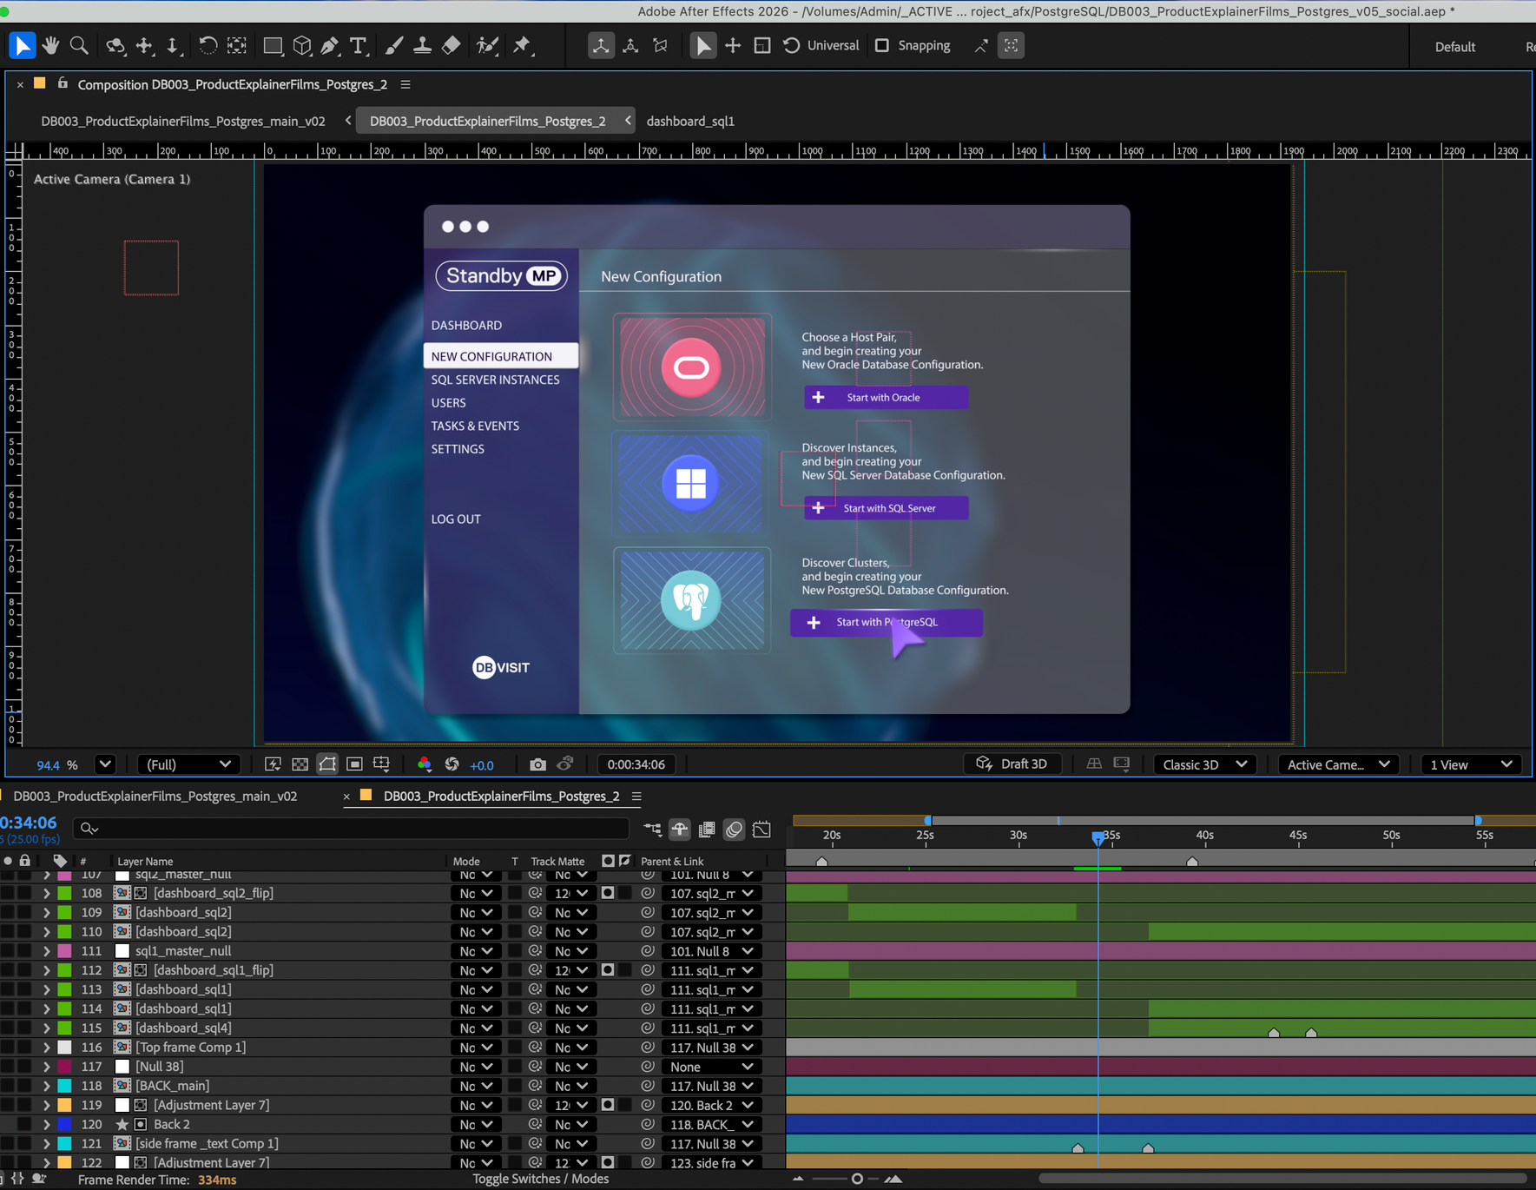Expand layer 108 dashboard_sql2_flip
The image size is (1536, 1190).
(x=46, y=893)
